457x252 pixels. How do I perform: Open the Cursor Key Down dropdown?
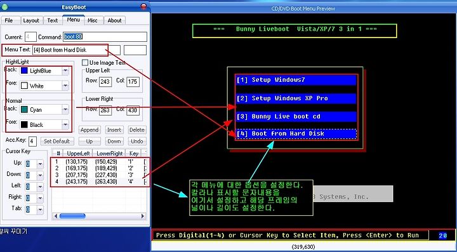coord(40,176)
